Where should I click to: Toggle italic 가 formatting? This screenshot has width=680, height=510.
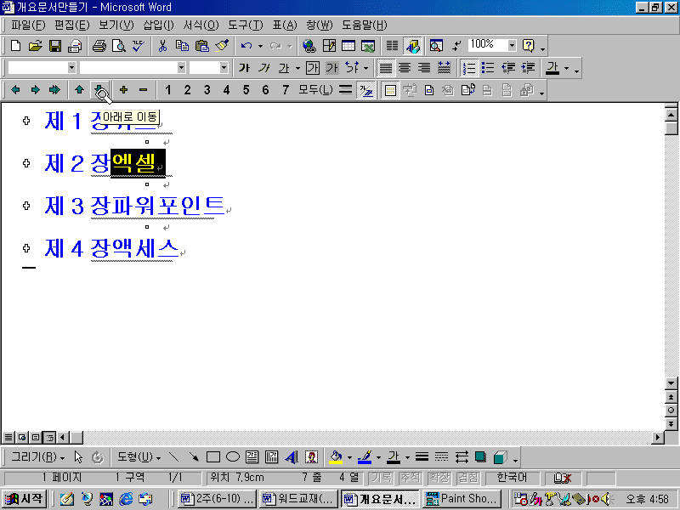pyautogui.click(x=263, y=68)
